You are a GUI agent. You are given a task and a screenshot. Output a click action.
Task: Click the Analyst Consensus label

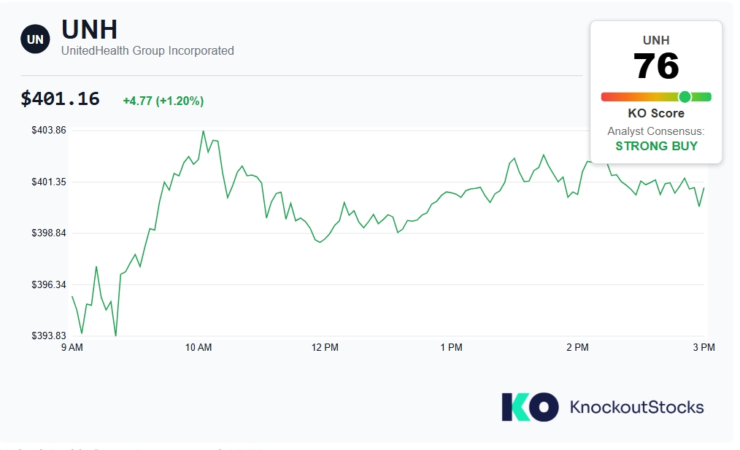(x=656, y=131)
